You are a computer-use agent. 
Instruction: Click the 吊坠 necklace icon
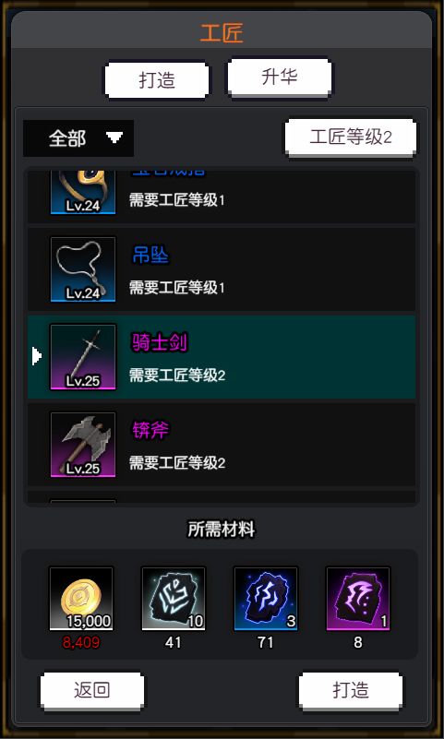(x=83, y=269)
